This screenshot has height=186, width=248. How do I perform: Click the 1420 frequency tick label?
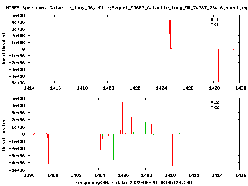pos(108,88)
